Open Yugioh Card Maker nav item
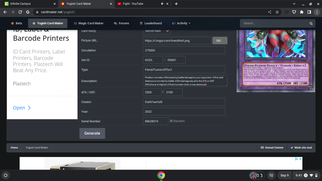Screen dimensions: 322x181 pos(48,23)
